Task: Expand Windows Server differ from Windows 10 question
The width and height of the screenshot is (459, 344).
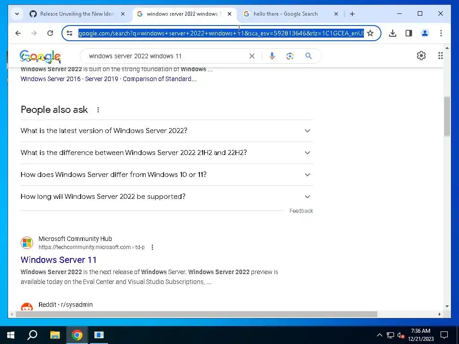Action: pos(167,175)
